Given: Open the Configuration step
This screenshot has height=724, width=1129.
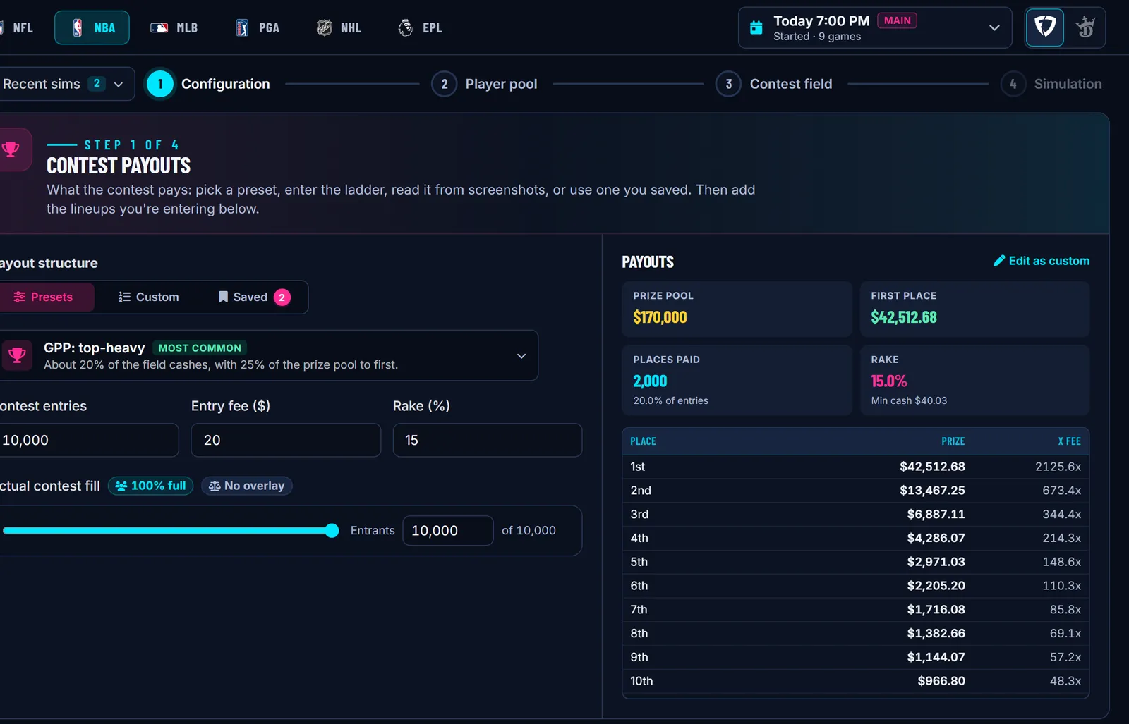Looking at the screenshot, I should tap(208, 84).
